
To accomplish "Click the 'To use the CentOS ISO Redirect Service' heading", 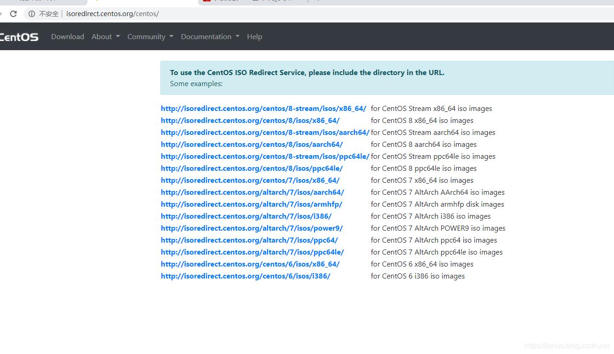I will (307, 72).
